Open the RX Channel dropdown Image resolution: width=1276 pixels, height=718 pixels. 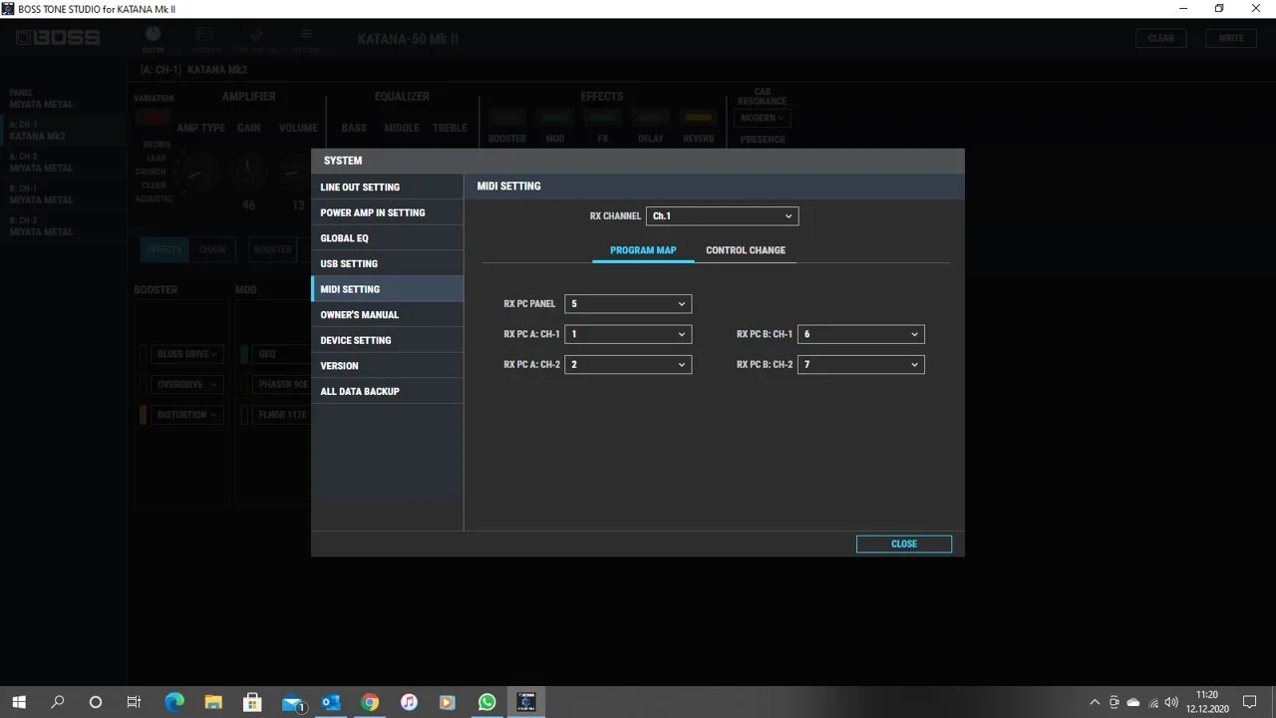click(x=722, y=216)
